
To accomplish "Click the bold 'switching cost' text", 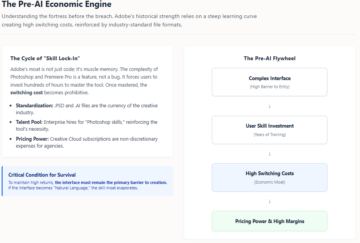I will click(26, 93).
